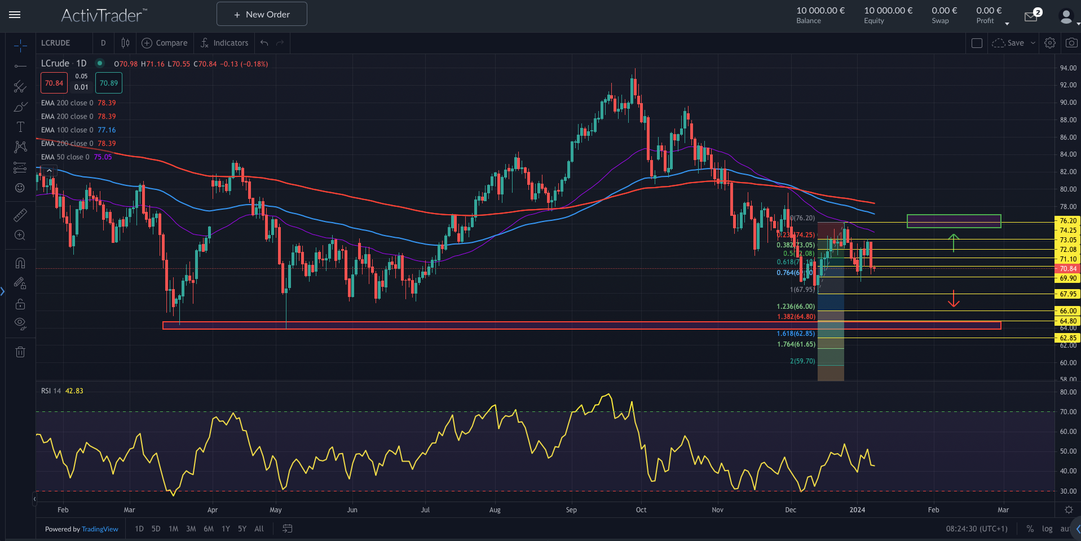Select the crosshair cursor tool
The height and width of the screenshot is (541, 1081).
[x=20, y=46]
